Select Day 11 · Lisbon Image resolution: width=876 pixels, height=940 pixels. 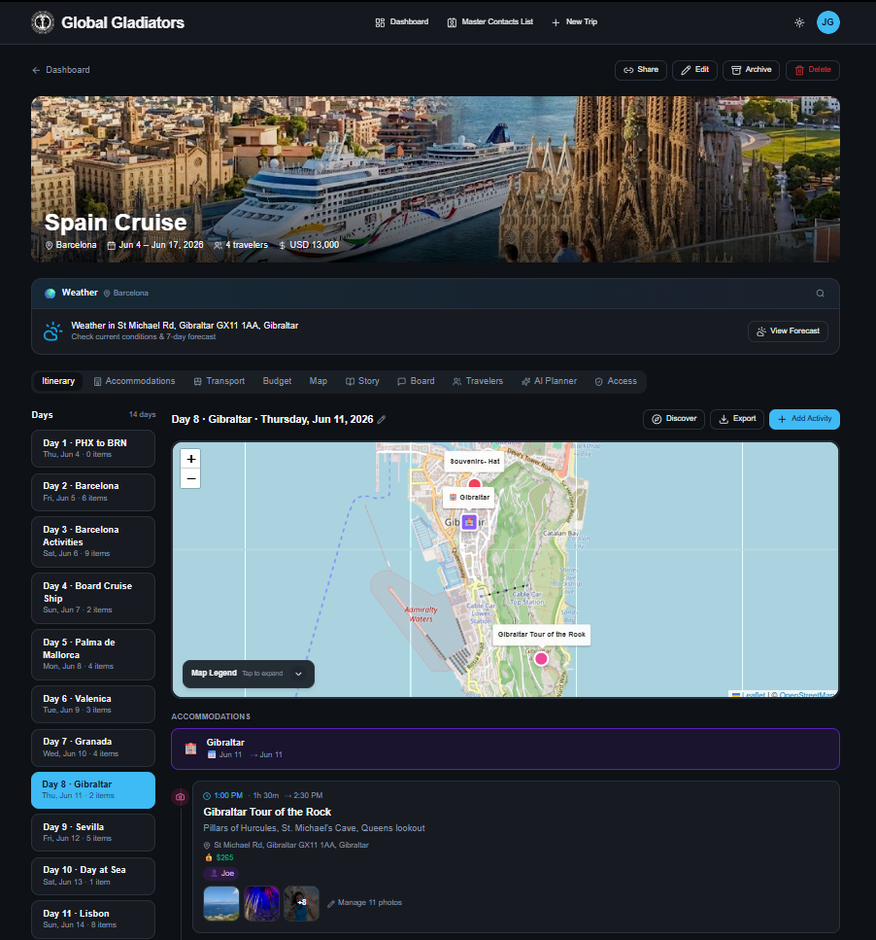coord(93,919)
